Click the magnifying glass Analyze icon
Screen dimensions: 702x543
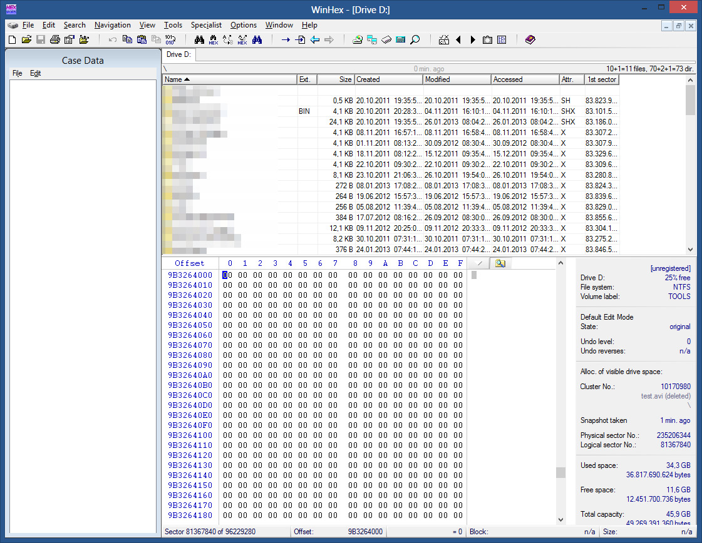point(415,40)
